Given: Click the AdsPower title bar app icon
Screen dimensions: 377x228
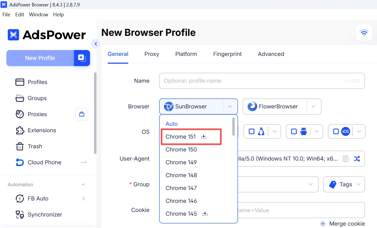Looking at the screenshot, I should [4, 5].
